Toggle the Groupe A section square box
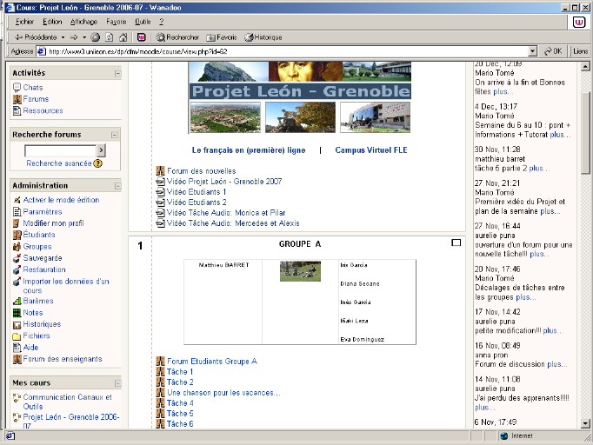Viewport: 593px width, 445px height. pyautogui.click(x=456, y=243)
